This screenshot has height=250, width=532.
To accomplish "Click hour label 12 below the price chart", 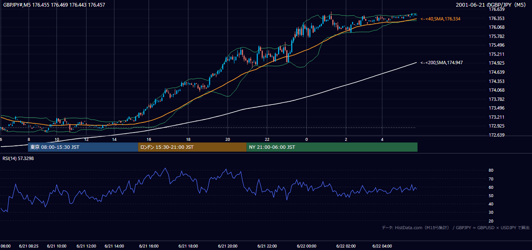I will point(86,139).
